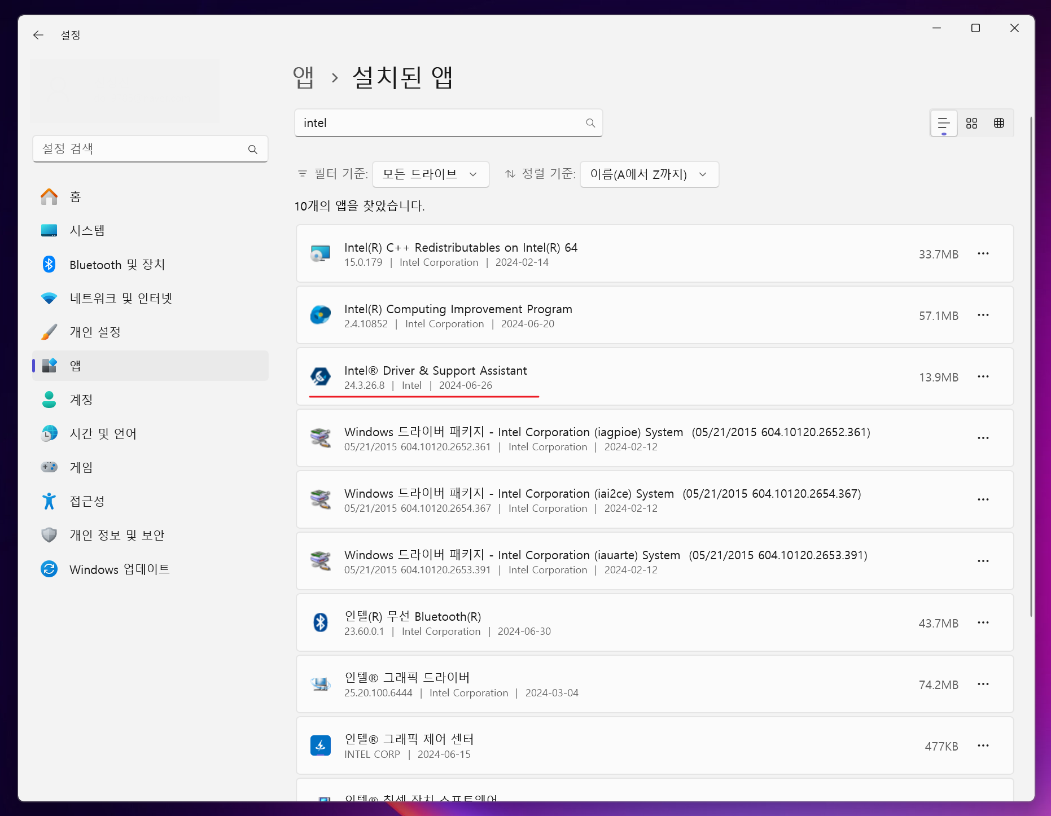Focus the app search field containing intel
This screenshot has height=816, width=1051.
pyautogui.click(x=448, y=123)
